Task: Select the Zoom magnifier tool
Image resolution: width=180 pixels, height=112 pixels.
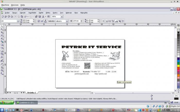Action: 2,35
